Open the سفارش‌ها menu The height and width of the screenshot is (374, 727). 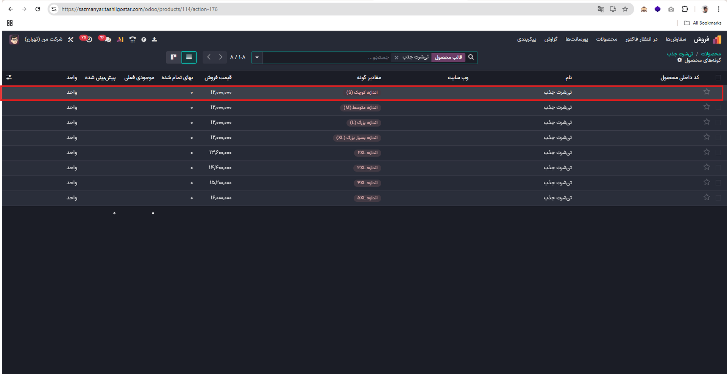point(676,39)
